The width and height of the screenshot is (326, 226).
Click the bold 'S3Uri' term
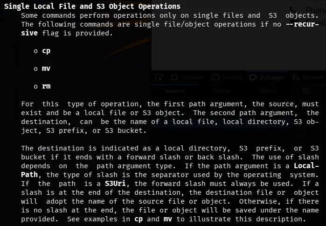(115, 184)
